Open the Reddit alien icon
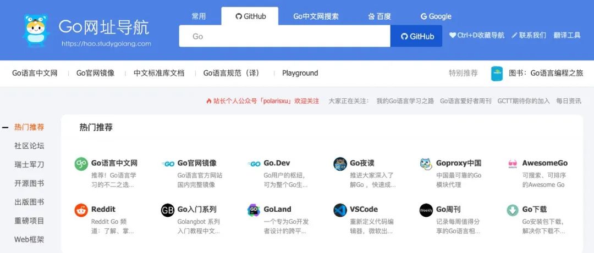594x253 pixels. click(81, 210)
